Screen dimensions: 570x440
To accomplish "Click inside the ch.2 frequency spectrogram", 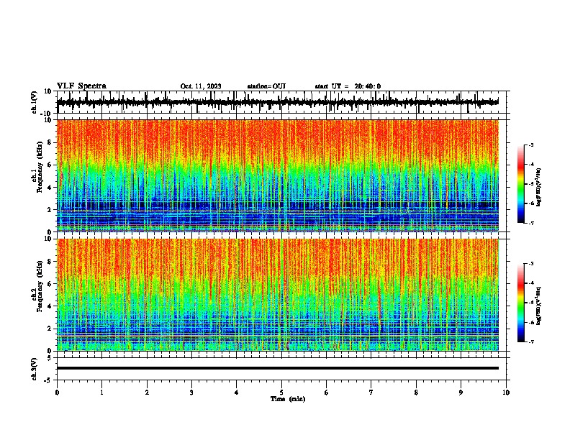I will point(277,295).
